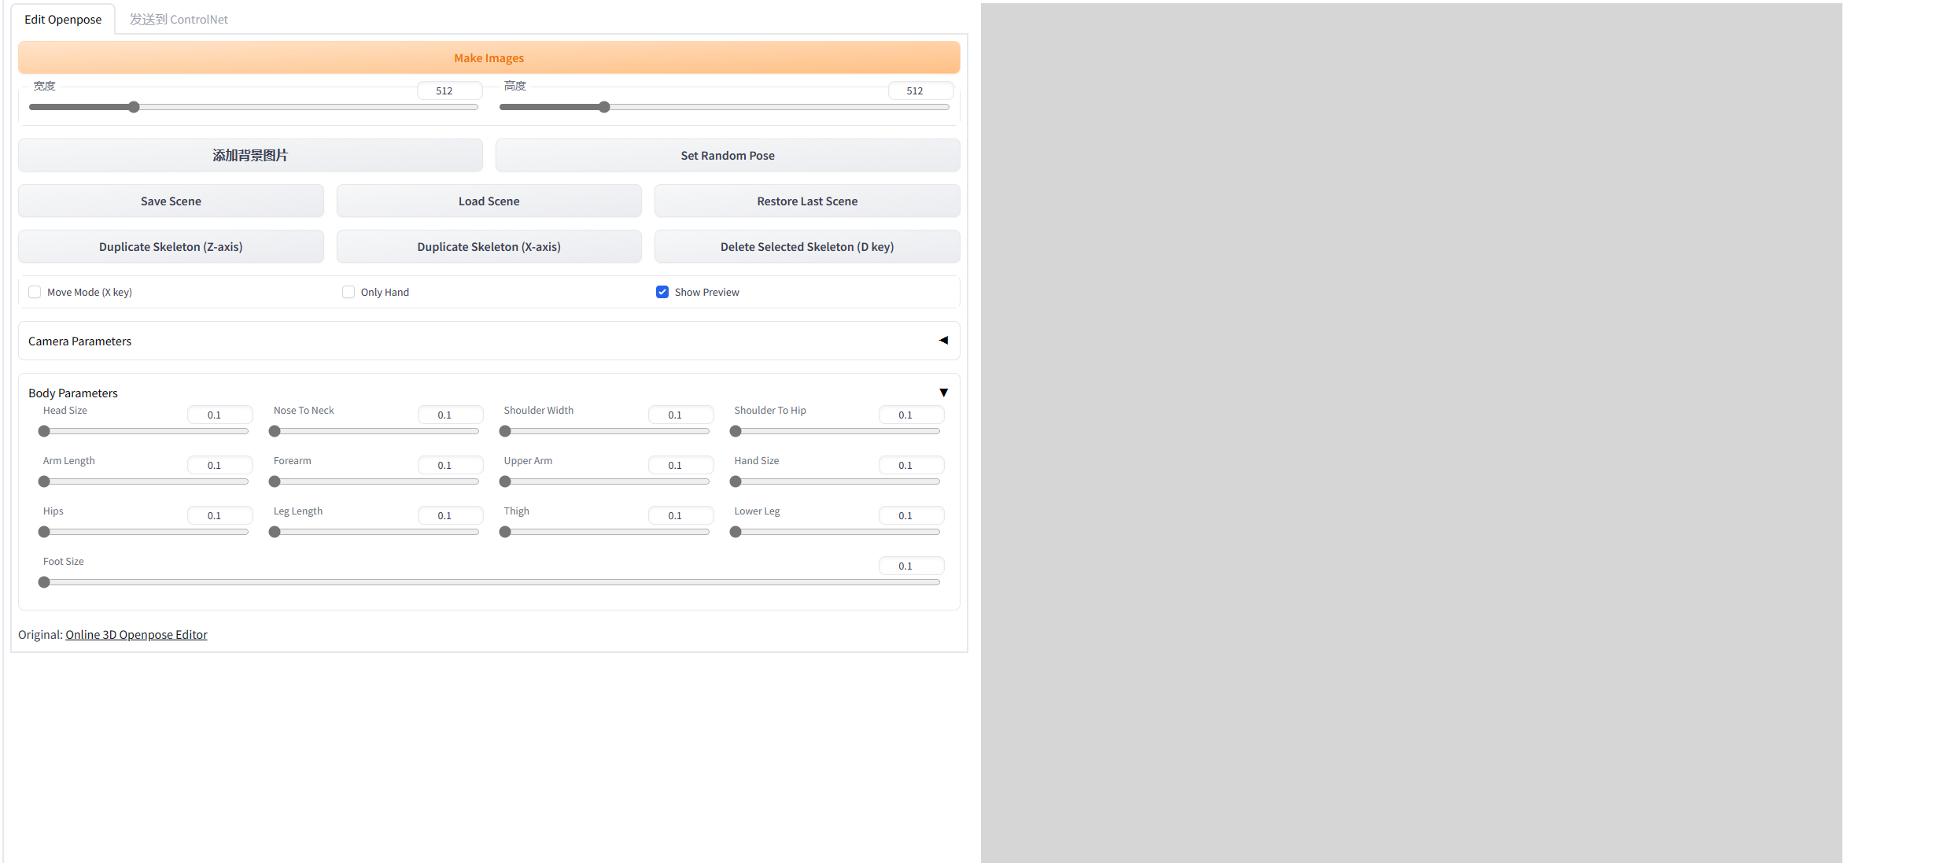Click the Foot Size value field
Screen dimensions: 1936x863
[x=910, y=566]
